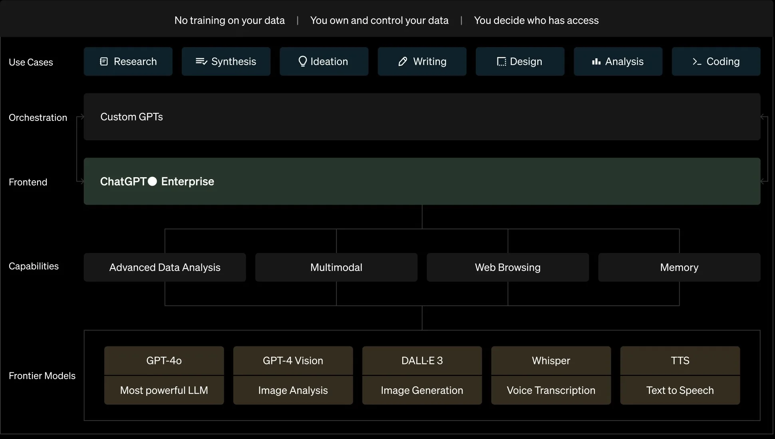Click the Writing pencil icon

click(x=403, y=61)
